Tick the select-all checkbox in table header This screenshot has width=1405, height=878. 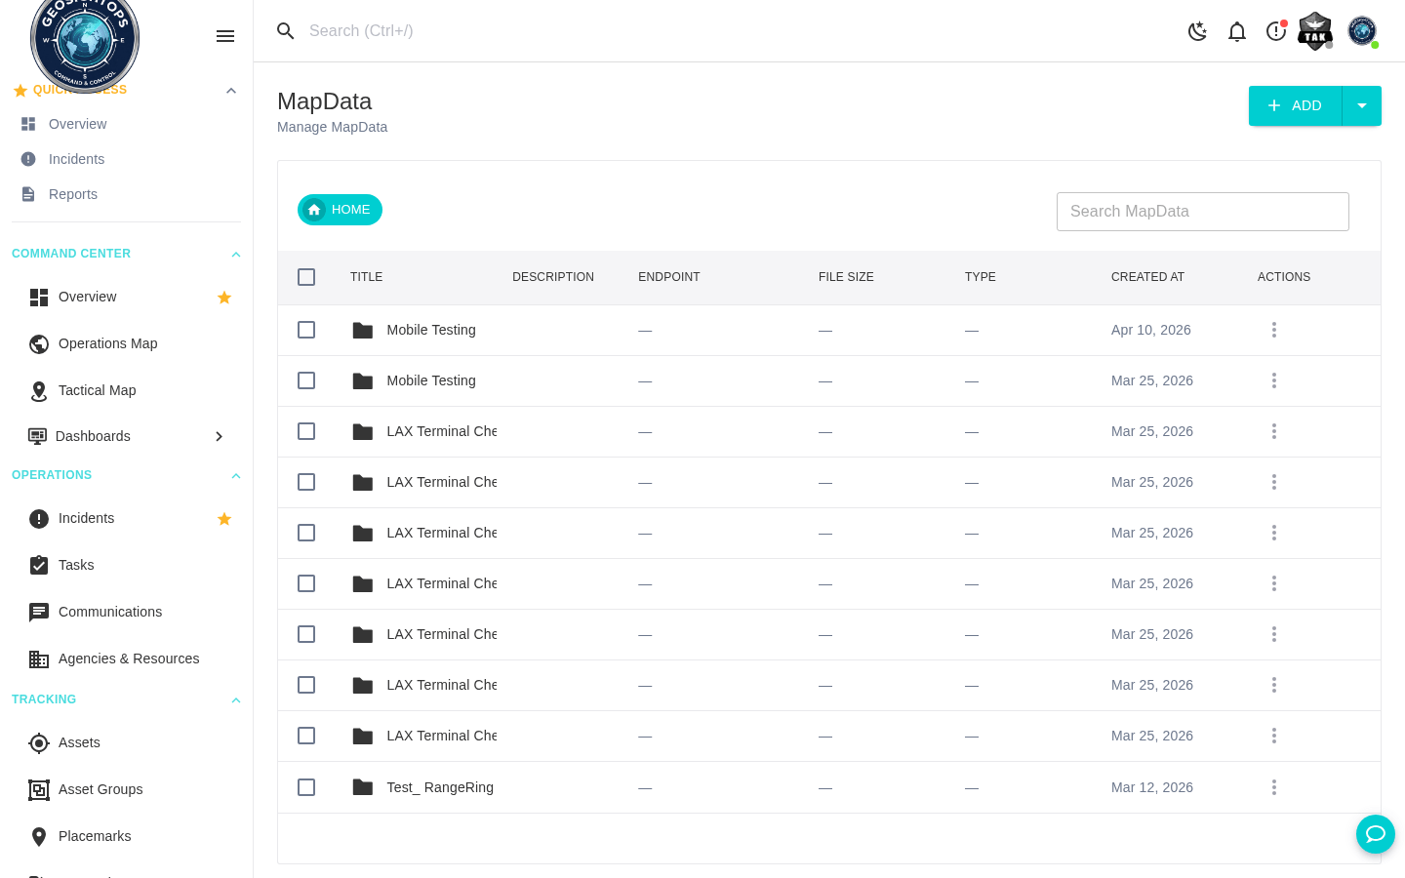(306, 277)
